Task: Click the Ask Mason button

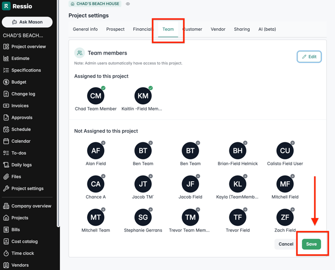Action: tap(31, 22)
